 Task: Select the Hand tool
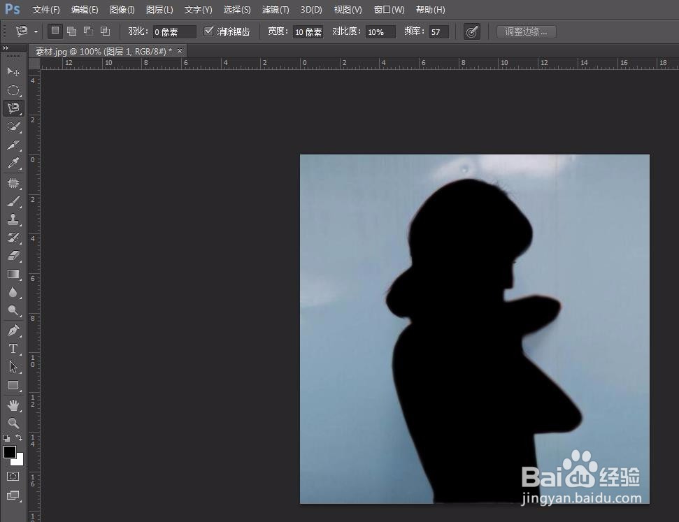coord(13,405)
